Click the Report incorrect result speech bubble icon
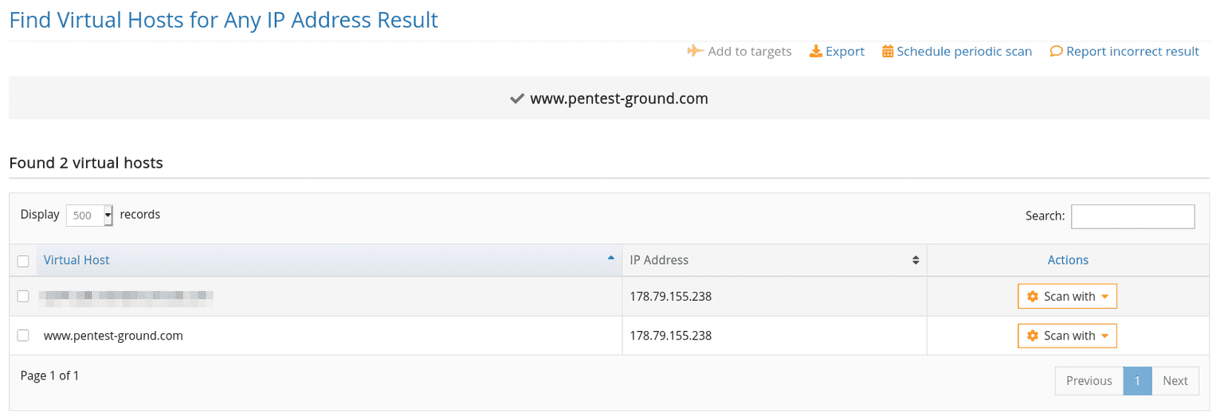Screen dimensions: 1224x420 1056,52
